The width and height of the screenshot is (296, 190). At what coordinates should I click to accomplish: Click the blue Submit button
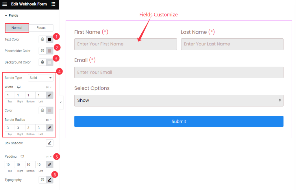pyautogui.click(x=179, y=121)
